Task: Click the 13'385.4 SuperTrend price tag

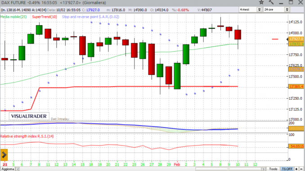Action: 296,87
